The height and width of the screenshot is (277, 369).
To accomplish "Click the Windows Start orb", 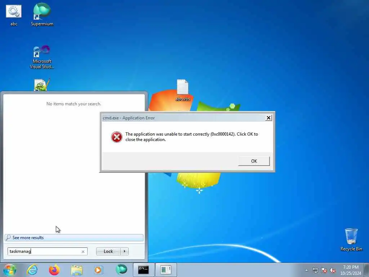I will coord(10,270).
